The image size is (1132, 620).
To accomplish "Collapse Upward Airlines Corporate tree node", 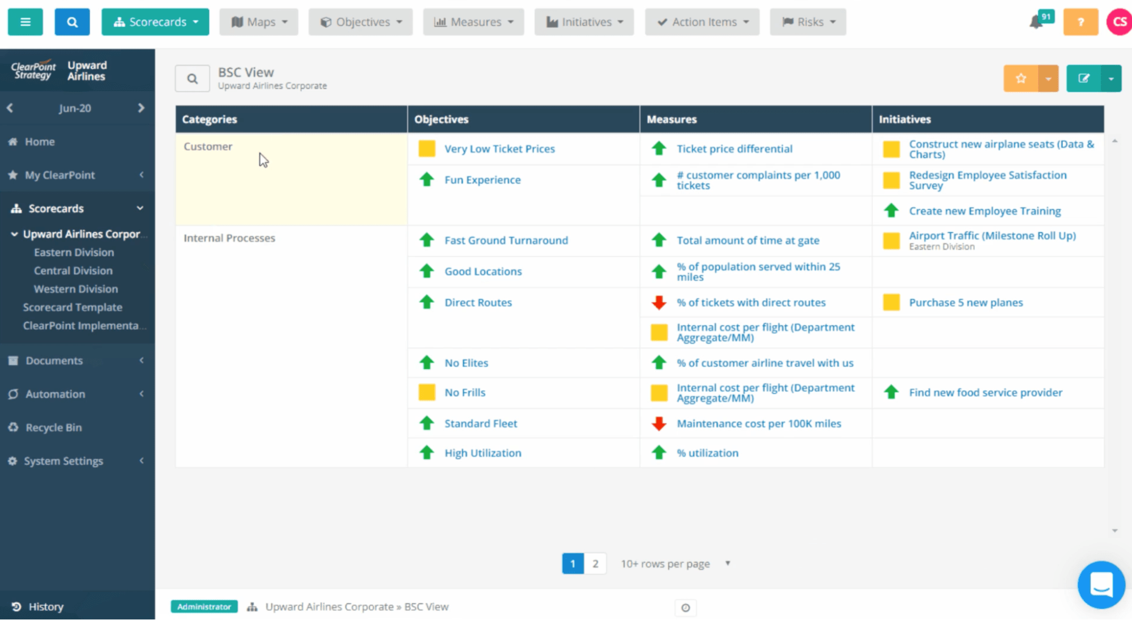I will pos(14,234).
